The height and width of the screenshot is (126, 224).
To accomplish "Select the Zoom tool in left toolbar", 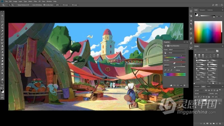I will (x=2, y=82).
